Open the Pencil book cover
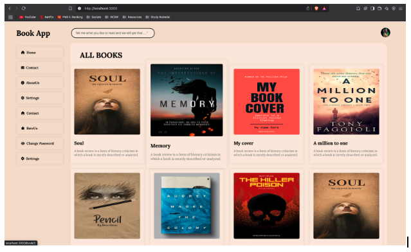Image resolution: width=411 pixels, height=252 pixels. (x=107, y=206)
